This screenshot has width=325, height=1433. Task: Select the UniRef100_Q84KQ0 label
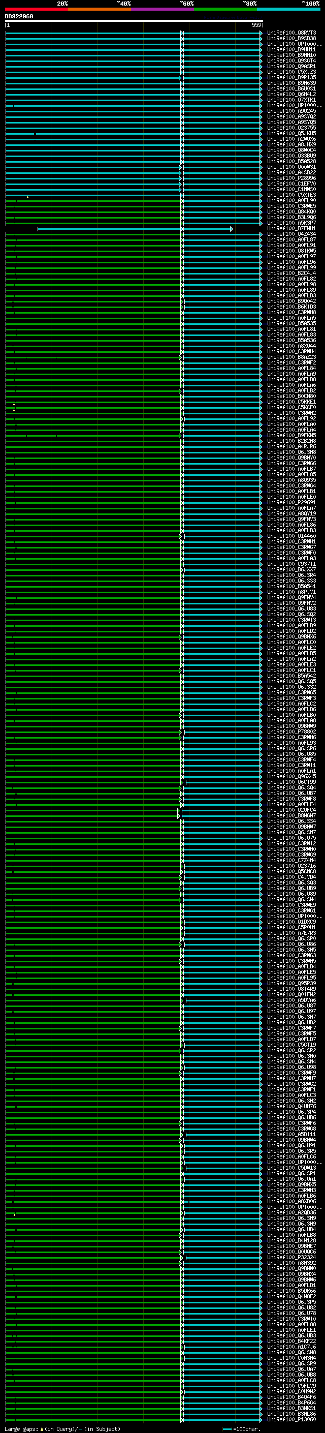click(291, 211)
